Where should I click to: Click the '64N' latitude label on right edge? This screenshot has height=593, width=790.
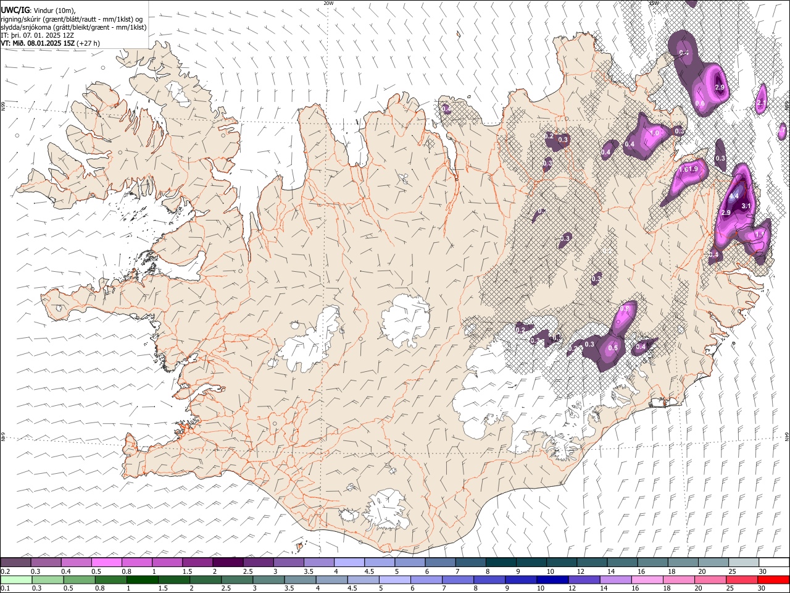click(x=787, y=436)
